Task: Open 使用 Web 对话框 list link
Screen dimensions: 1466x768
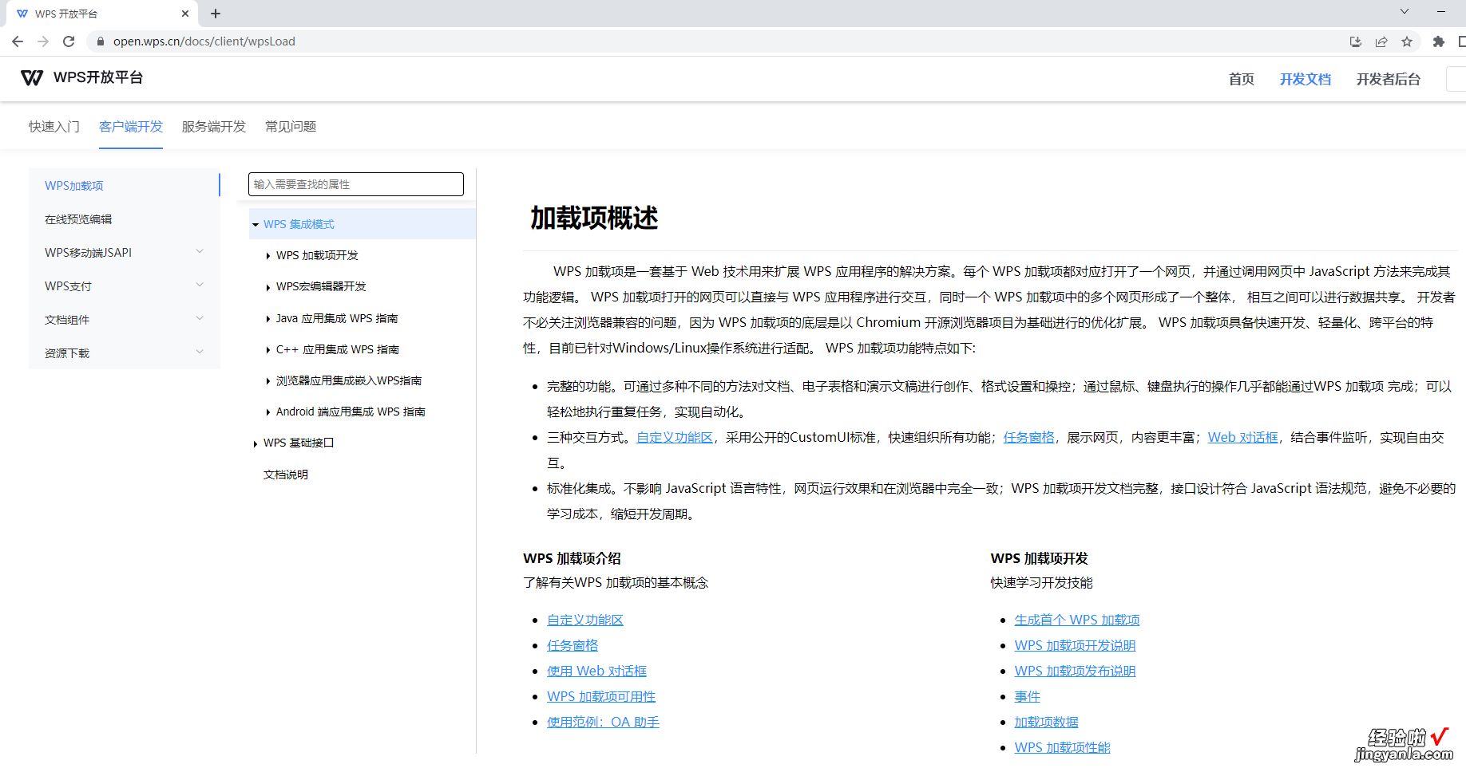Action: (x=596, y=671)
